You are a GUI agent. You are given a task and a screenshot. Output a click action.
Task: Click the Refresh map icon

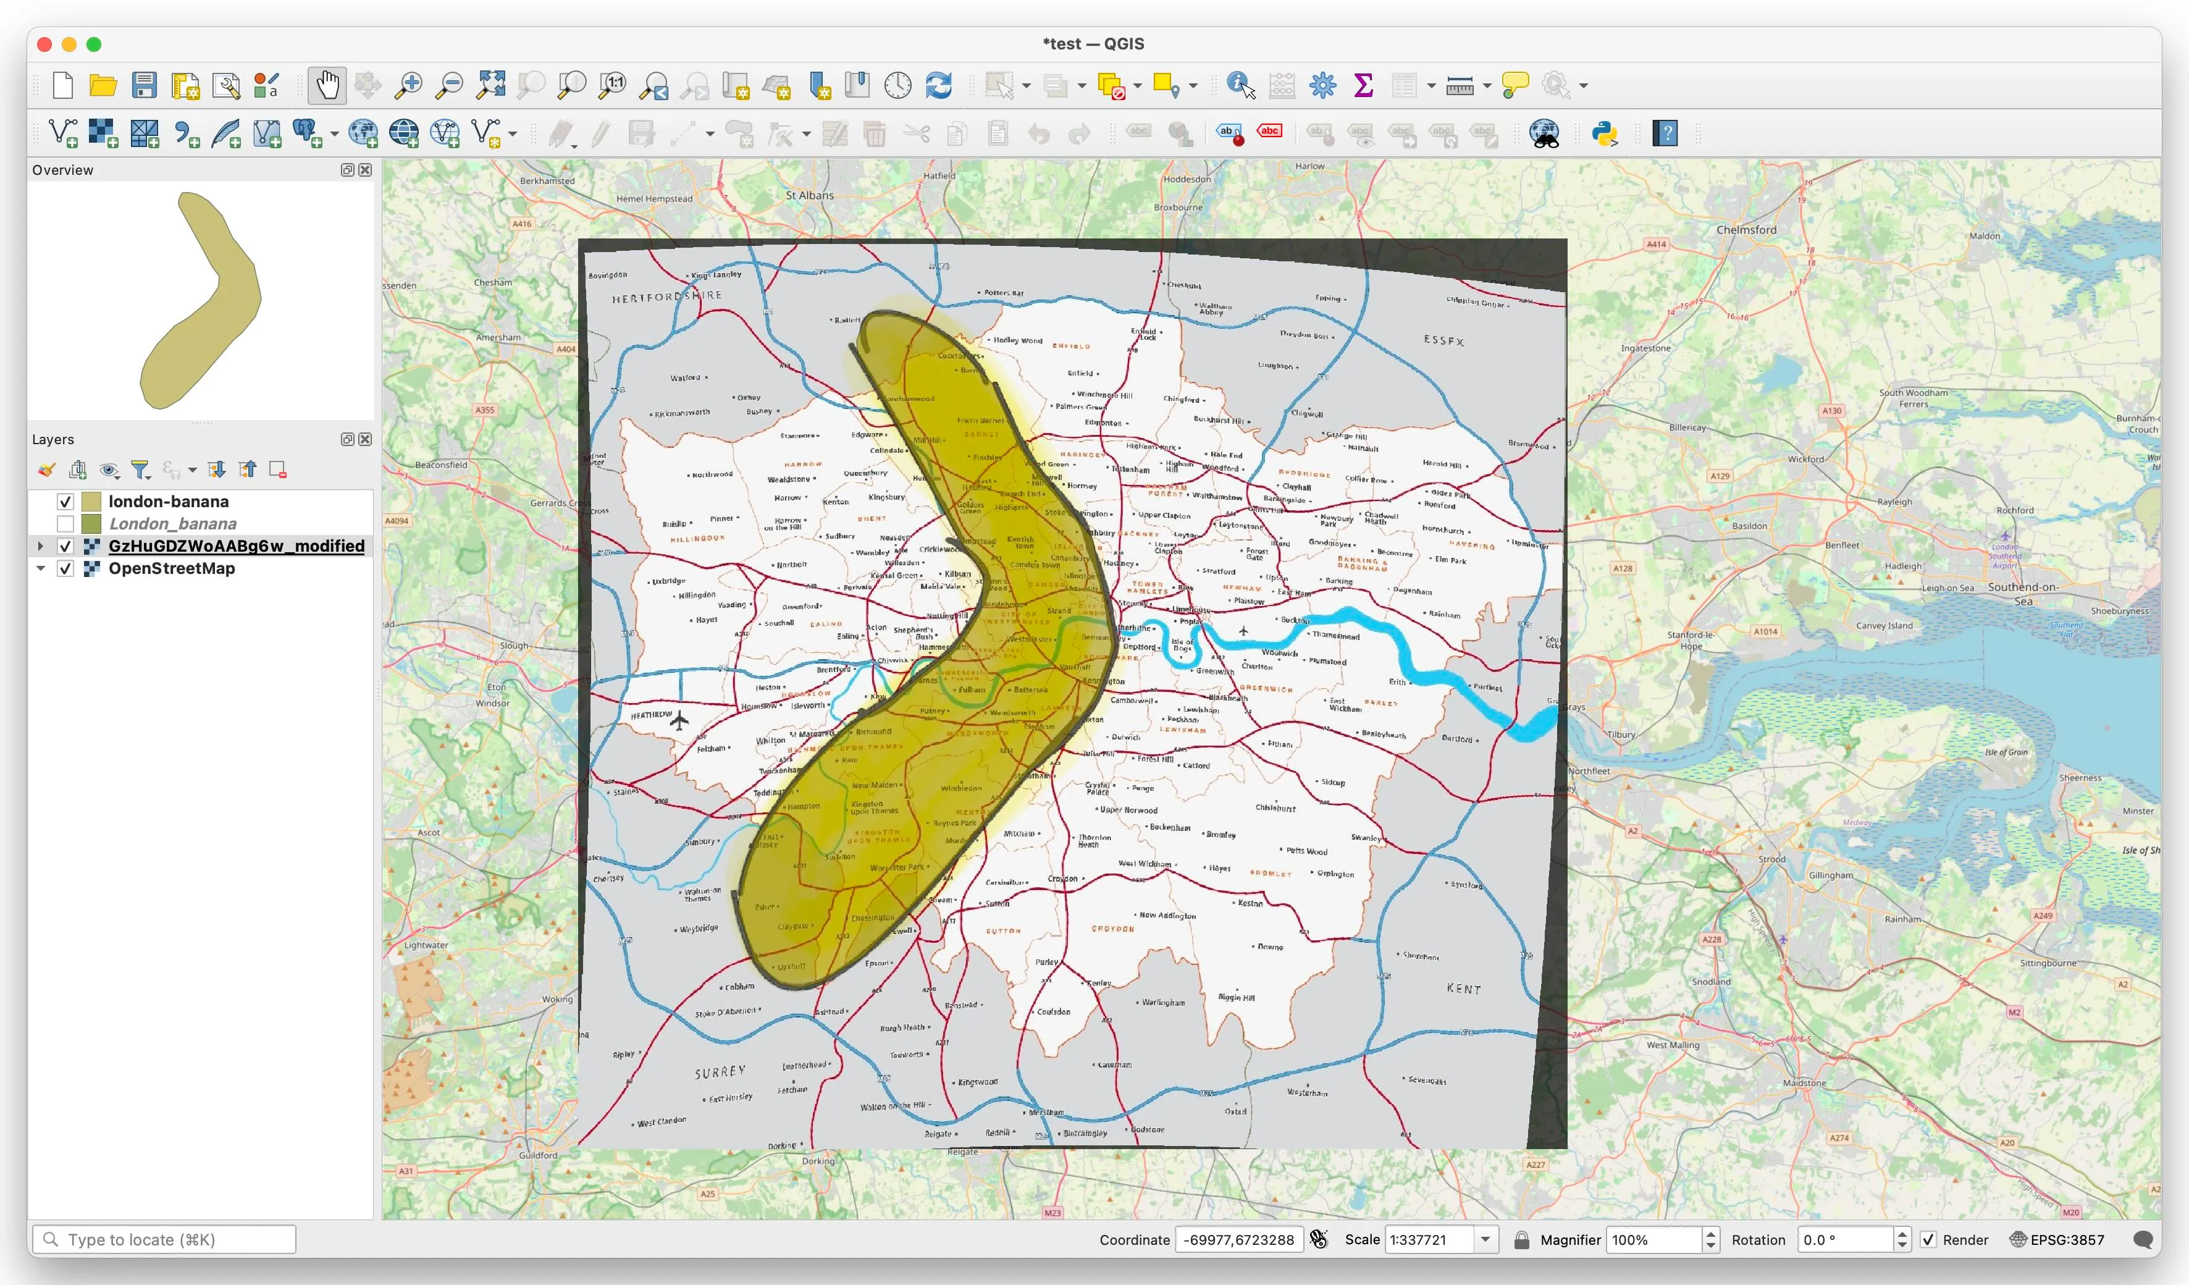(x=938, y=85)
